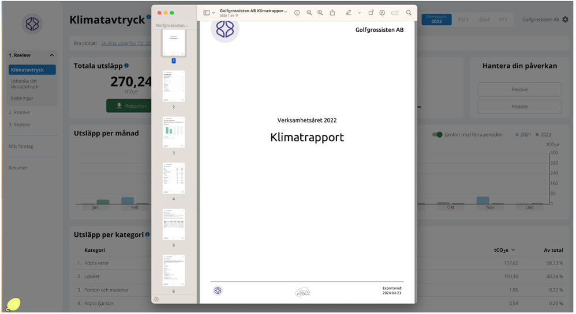Toggle Jämfört med förra perioden switch
The image size is (576, 314).
coord(437,135)
